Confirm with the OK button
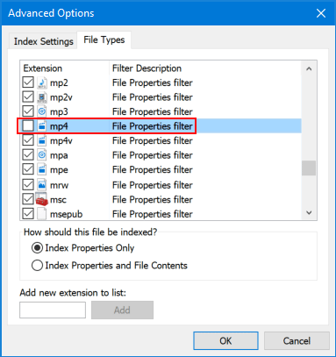 [225, 340]
